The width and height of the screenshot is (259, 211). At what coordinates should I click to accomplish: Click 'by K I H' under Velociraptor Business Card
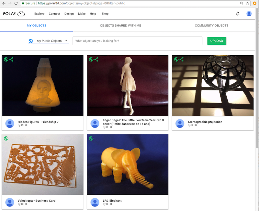[22, 204]
